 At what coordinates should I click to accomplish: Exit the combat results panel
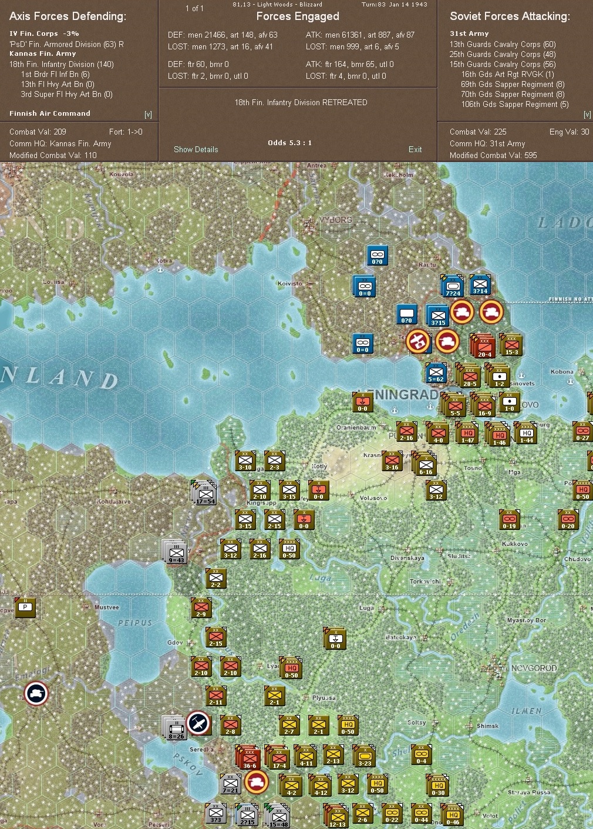tap(415, 149)
